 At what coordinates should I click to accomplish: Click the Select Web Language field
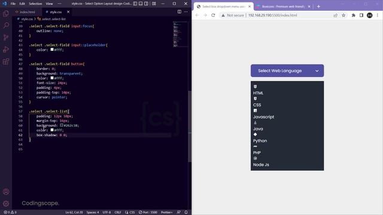point(287,70)
